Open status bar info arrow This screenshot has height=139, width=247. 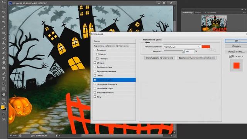pyautogui.click(x=57, y=136)
